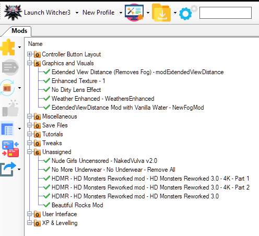Toggle checkmark for Enhanced Texture - 1
This screenshot has width=259, height=236.
(x=46, y=81)
